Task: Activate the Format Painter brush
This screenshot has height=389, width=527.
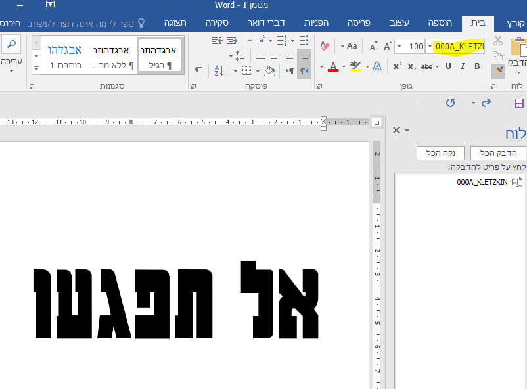Action: (x=498, y=70)
